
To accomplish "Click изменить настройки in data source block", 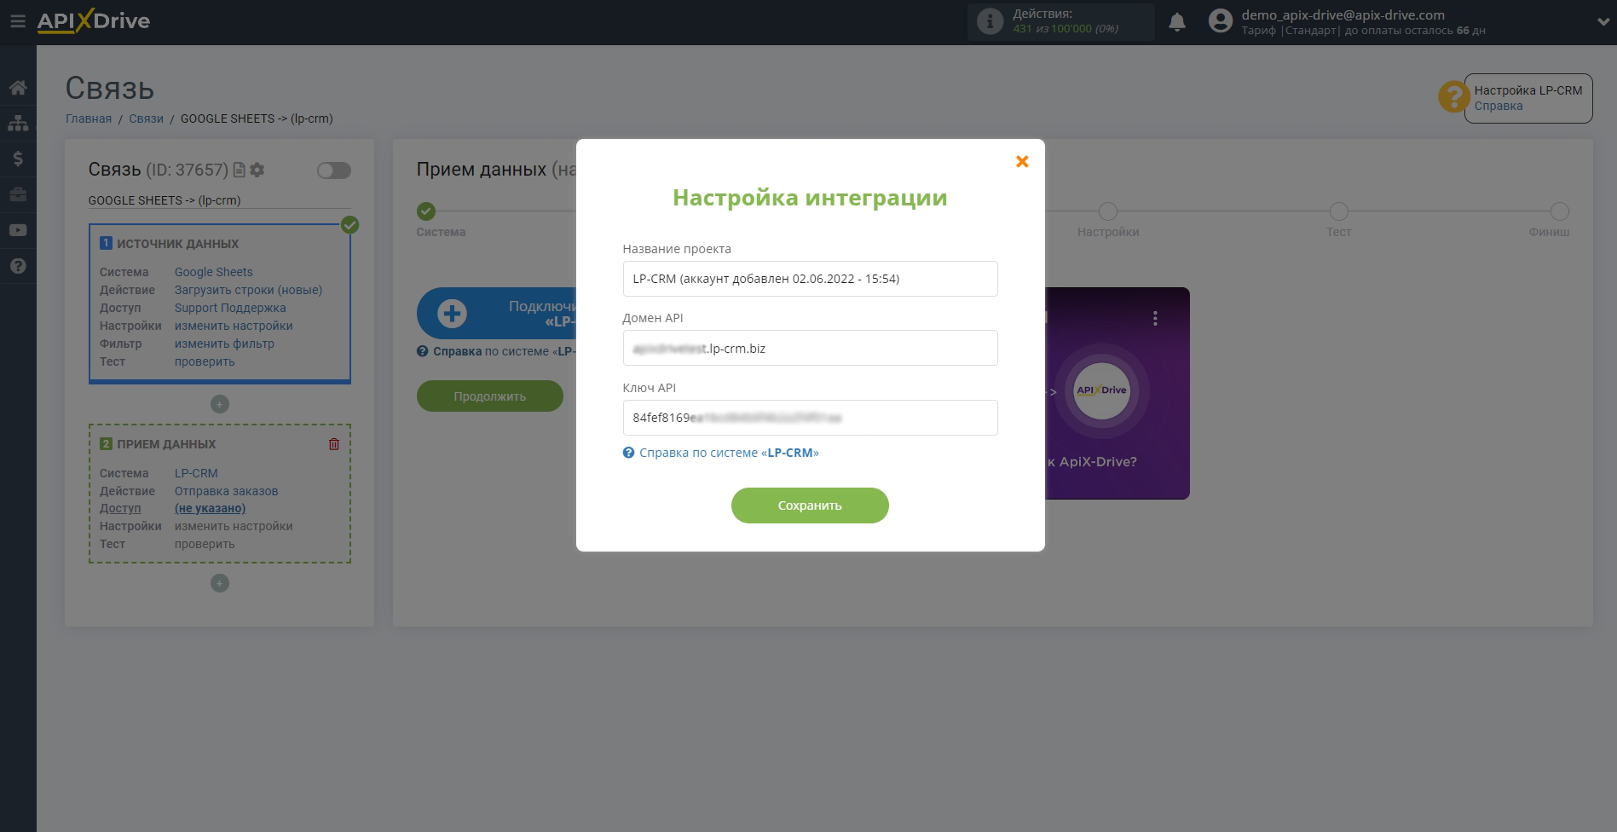I will pos(234,326).
